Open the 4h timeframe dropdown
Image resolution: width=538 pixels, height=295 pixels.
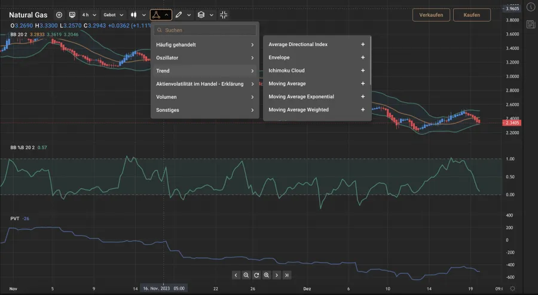tap(88, 15)
